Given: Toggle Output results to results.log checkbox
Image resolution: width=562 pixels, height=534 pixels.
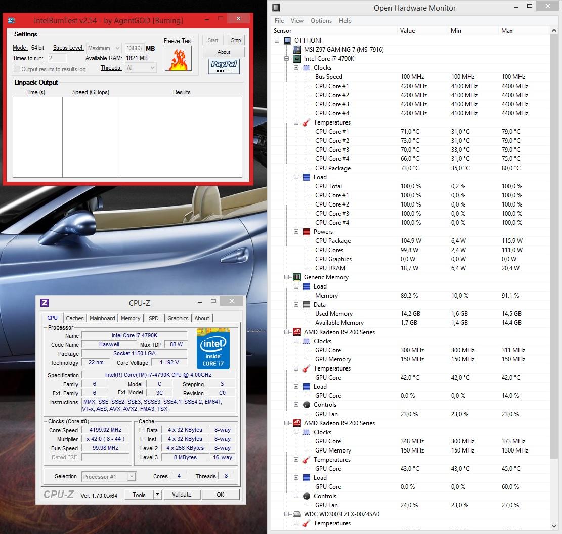Looking at the screenshot, I should pyautogui.click(x=17, y=69).
